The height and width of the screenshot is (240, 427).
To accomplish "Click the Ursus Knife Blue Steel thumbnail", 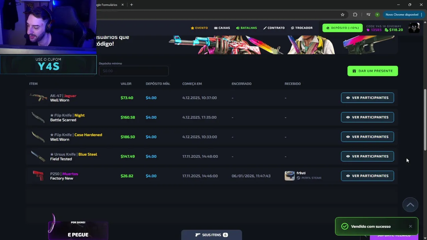I will (38, 156).
